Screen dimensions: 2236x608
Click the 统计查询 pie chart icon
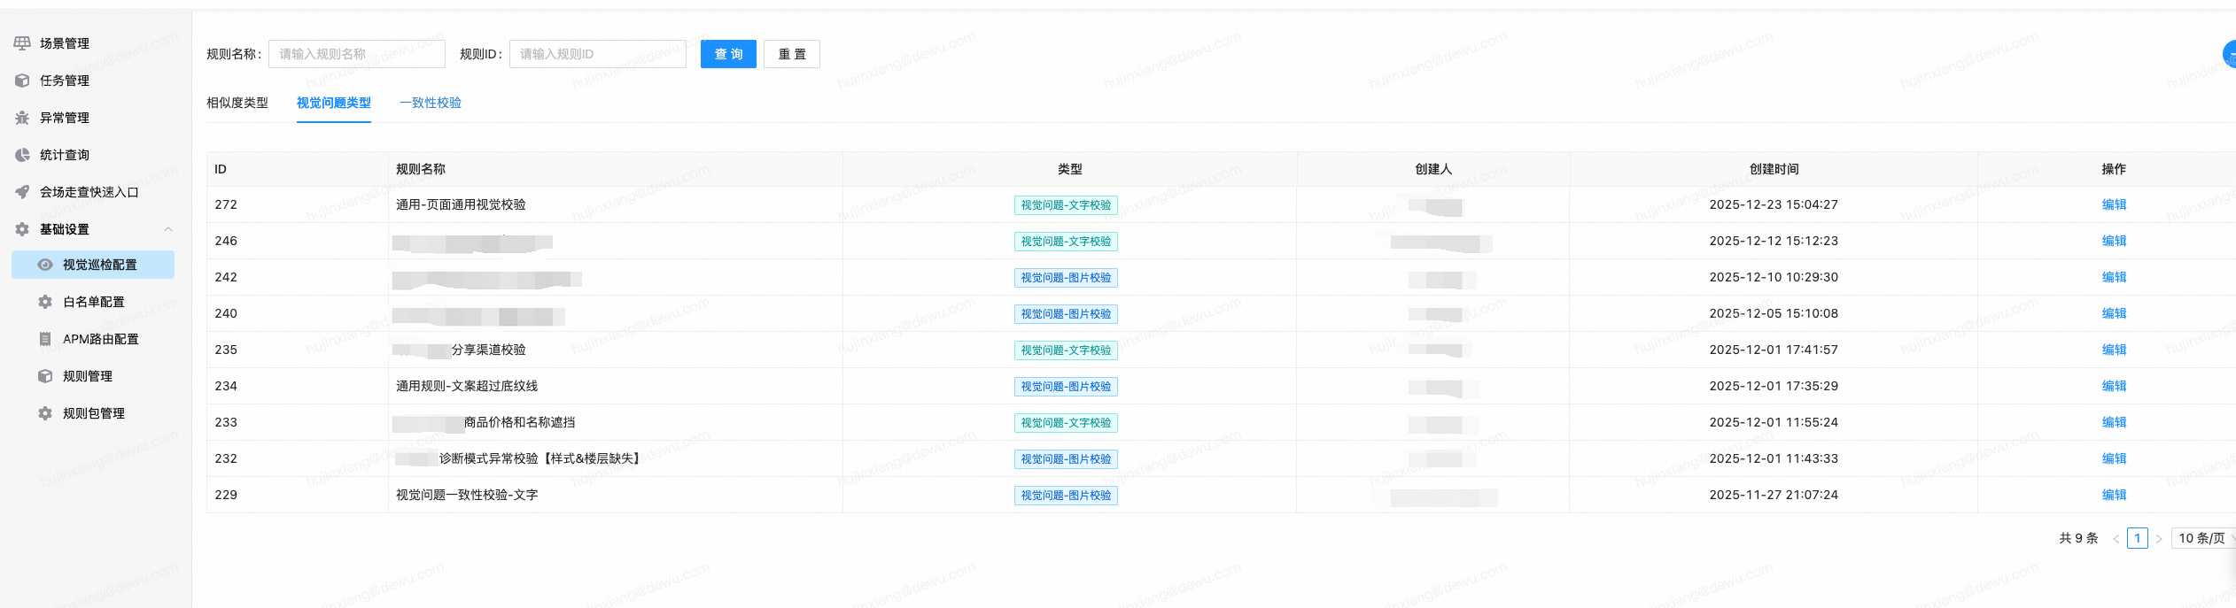click(x=22, y=155)
